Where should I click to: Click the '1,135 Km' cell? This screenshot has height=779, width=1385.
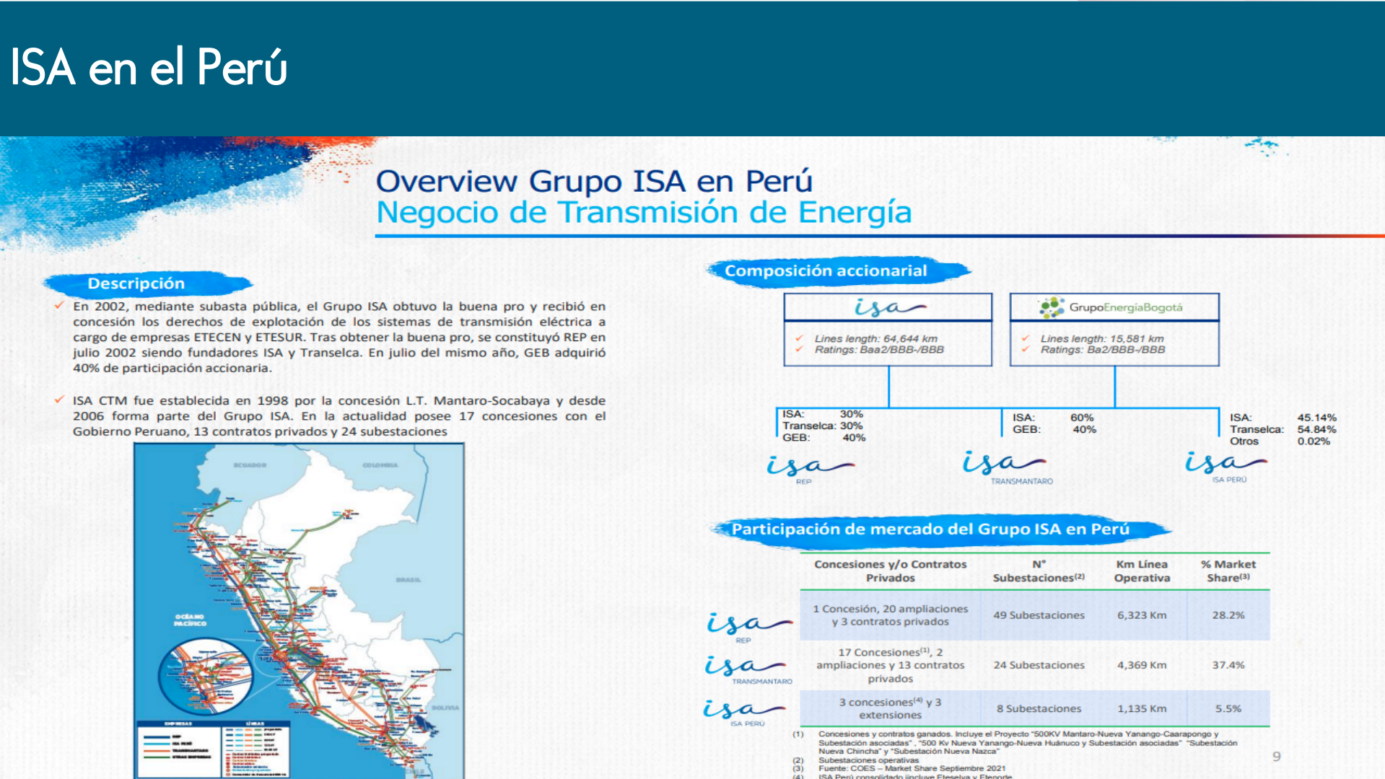pyautogui.click(x=1142, y=709)
